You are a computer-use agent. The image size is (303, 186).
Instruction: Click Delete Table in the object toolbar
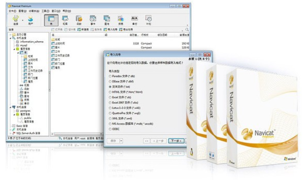(x=96, y=30)
